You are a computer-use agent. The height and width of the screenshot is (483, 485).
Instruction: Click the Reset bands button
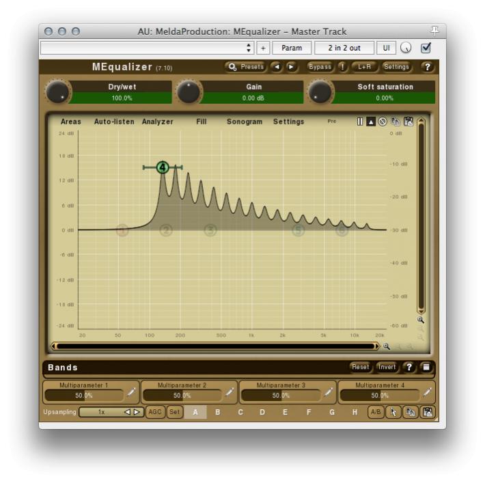click(361, 368)
